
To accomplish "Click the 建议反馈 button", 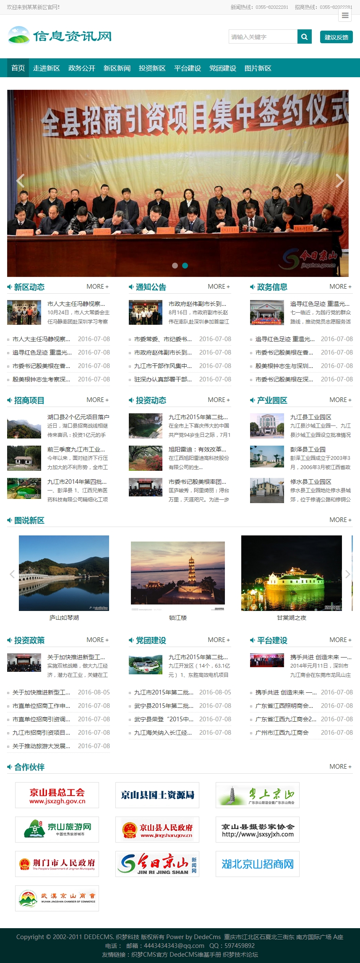I will coord(336,37).
